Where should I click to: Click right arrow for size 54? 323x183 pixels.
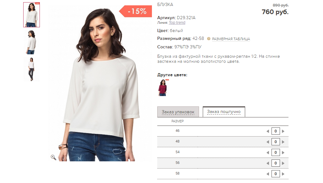point(283,153)
